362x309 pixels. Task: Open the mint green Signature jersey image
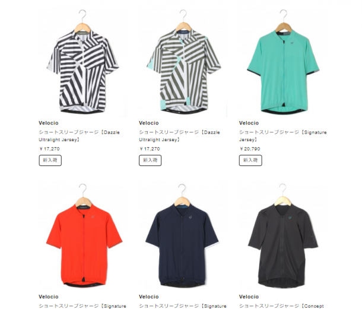coord(283,62)
